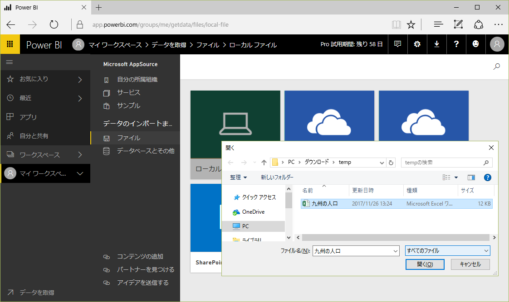Screen dimensions: 509x302
Task: Open the user profile avatar at top right
Action: tap(497, 44)
